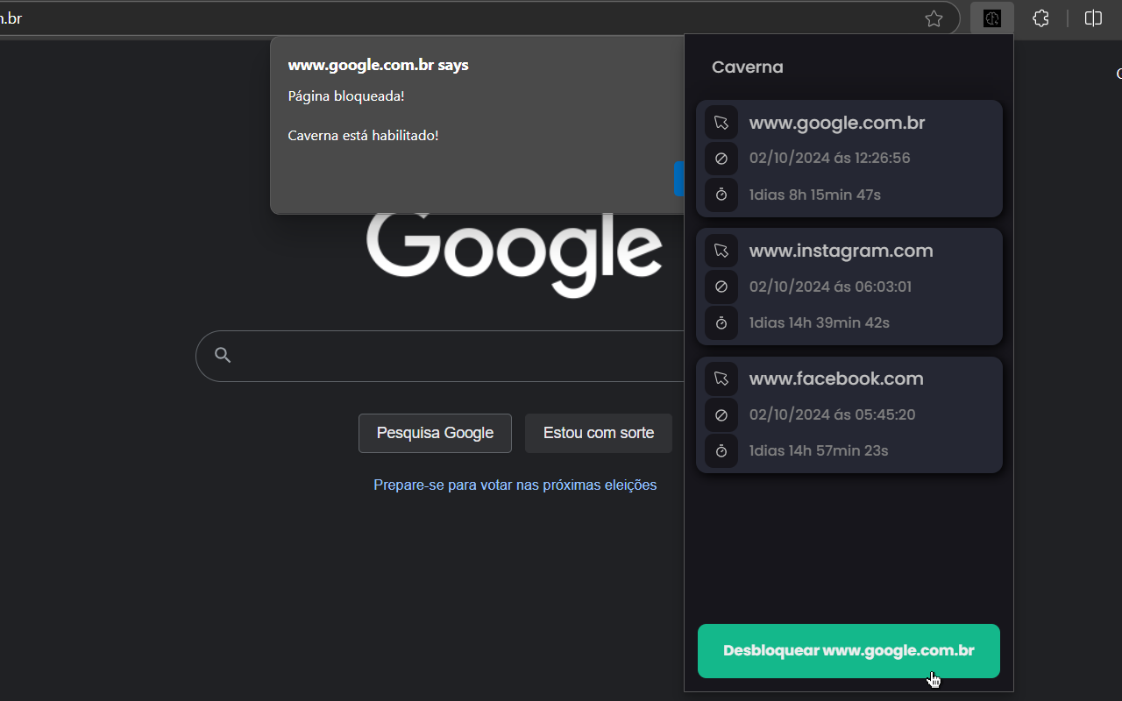Click the Pesquisa Google button
The image size is (1122, 701).
click(435, 433)
